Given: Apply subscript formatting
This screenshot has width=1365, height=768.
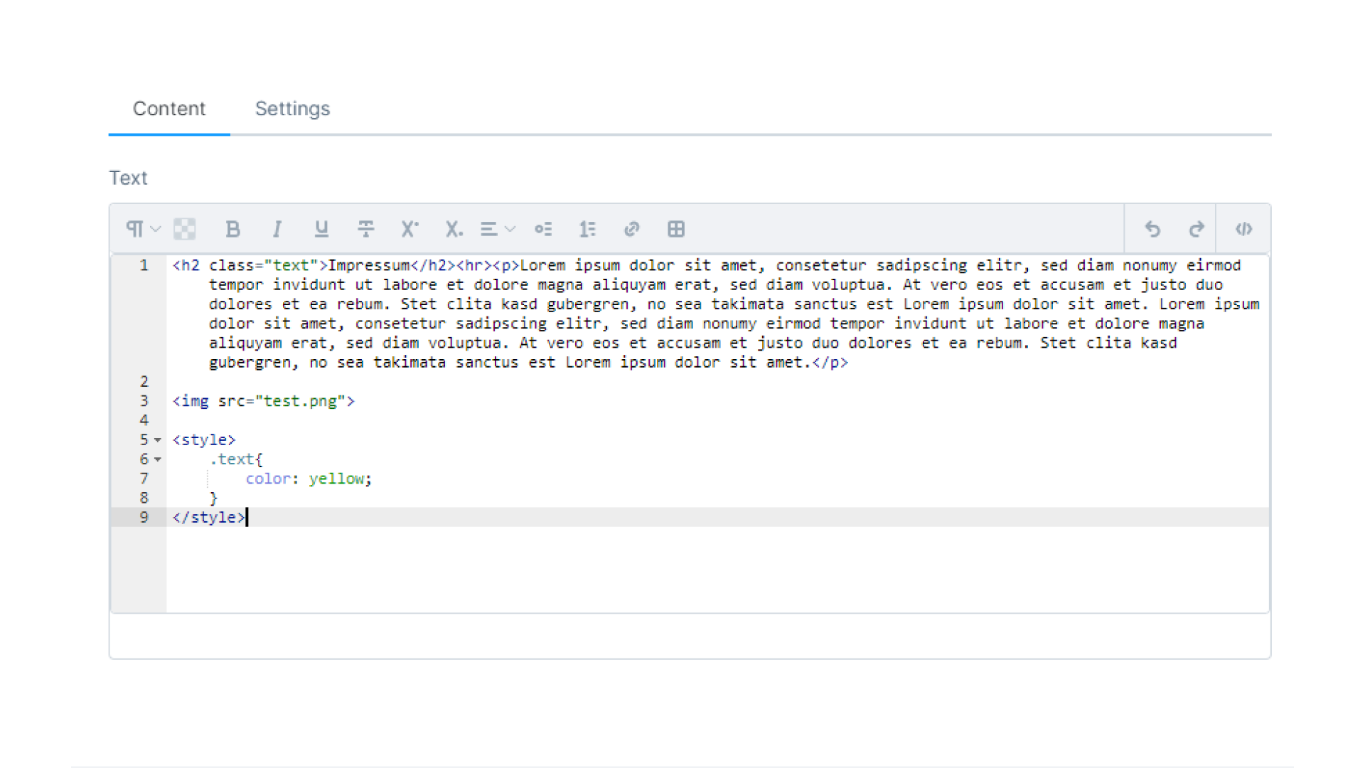Looking at the screenshot, I should pos(454,229).
